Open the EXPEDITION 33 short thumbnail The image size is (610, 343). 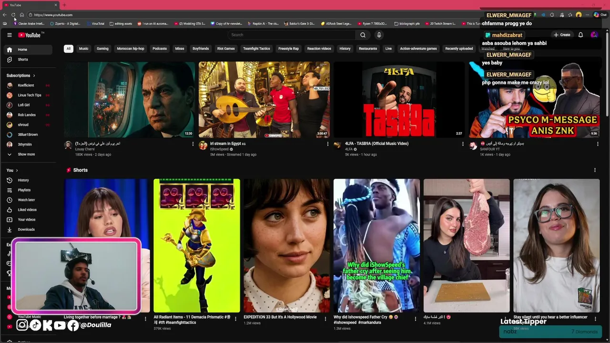coord(286,245)
